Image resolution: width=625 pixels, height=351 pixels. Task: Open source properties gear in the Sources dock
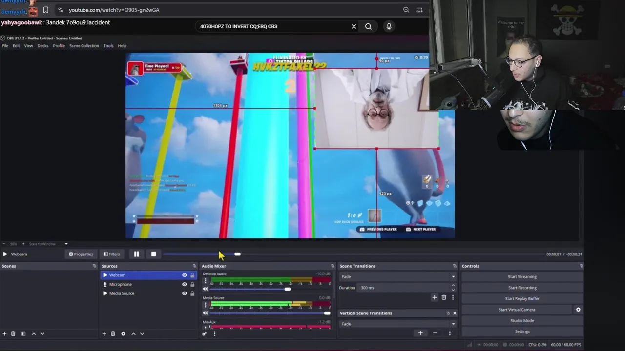click(x=123, y=334)
